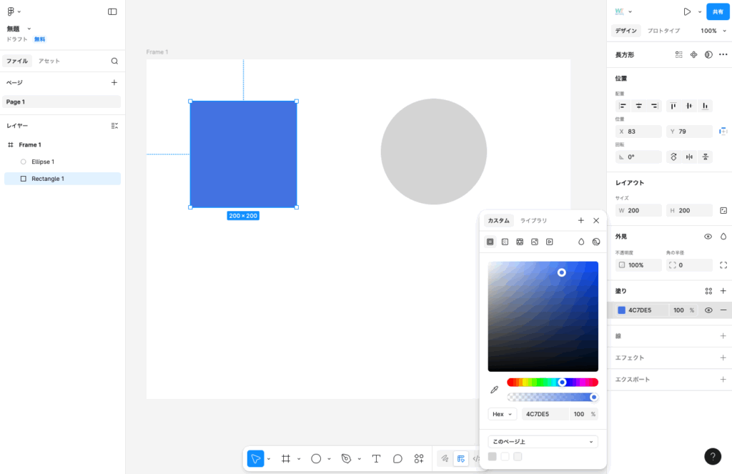The image size is (732, 474).
Task: Select the Text tool in bottom toolbar
Action: [376, 459]
